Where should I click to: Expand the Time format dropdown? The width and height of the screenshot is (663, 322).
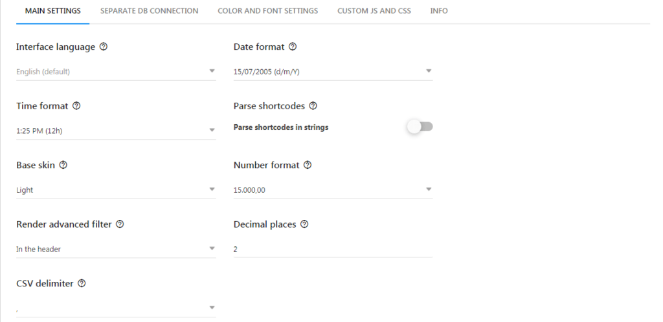click(116, 131)
